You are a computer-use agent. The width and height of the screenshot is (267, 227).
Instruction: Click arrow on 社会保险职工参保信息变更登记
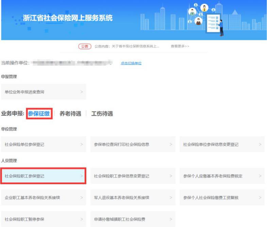point(171,176)
